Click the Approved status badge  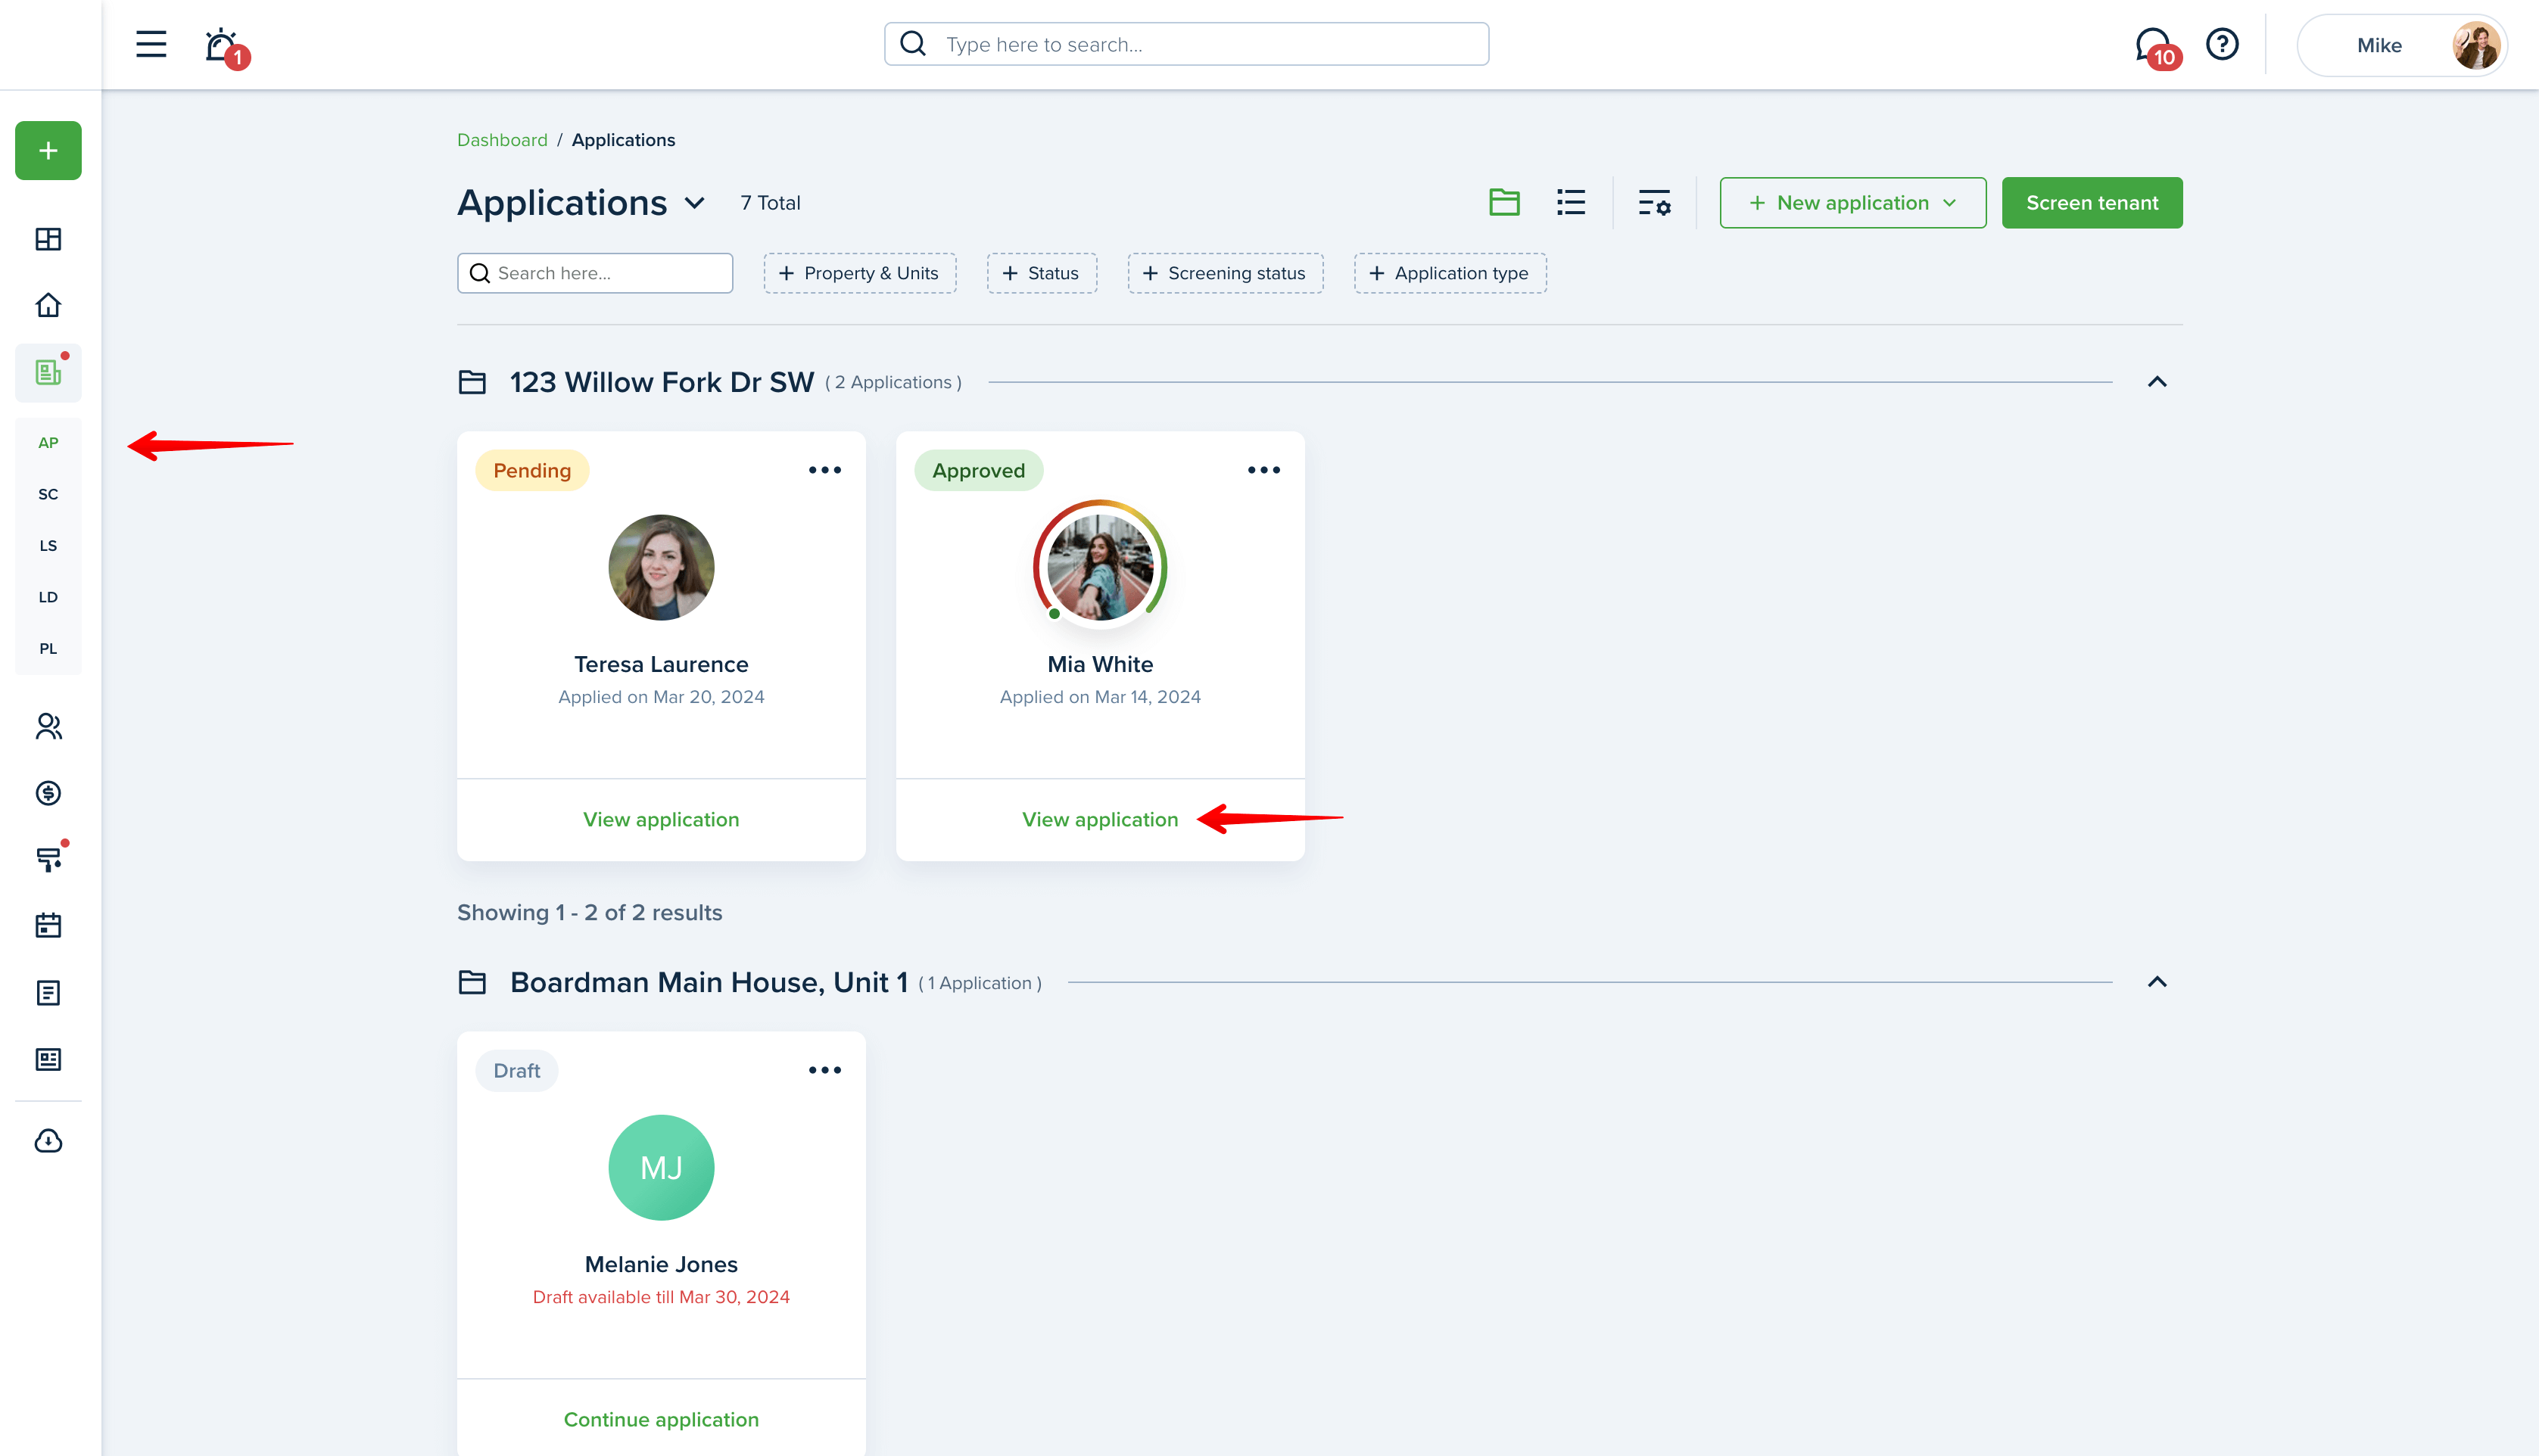(x=978, y=470)
